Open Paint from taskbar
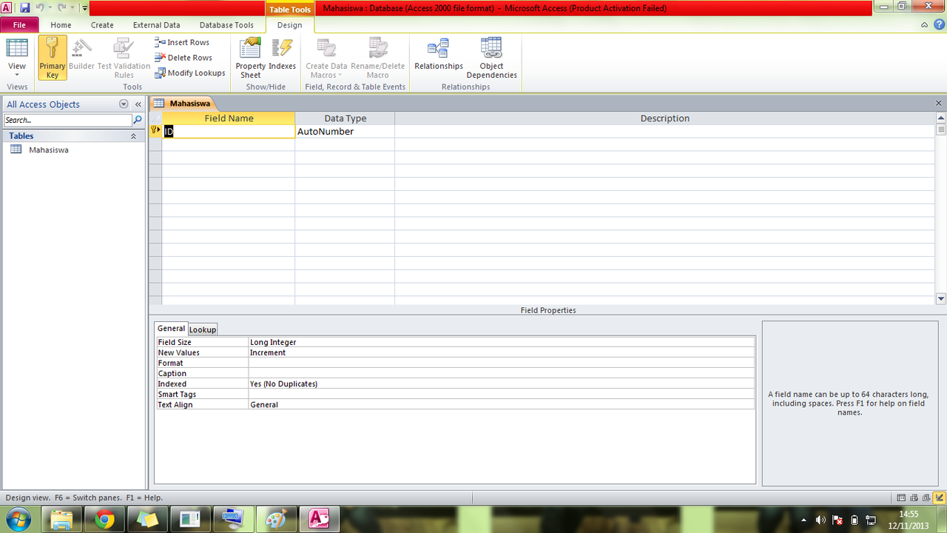This screenshot has height=533, width=947. coord(276,520)
